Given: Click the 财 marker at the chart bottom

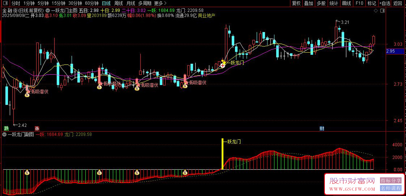Looking at the screenshot, I should [322, 128].
